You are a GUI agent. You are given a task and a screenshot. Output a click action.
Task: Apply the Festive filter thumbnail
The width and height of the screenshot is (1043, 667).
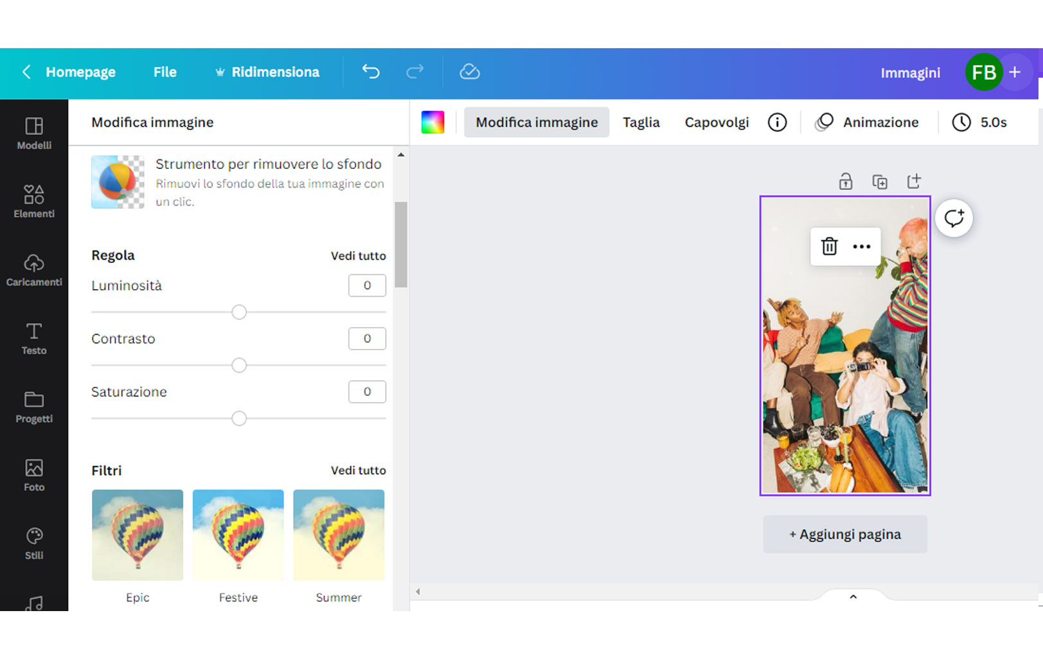coord(238,535)
